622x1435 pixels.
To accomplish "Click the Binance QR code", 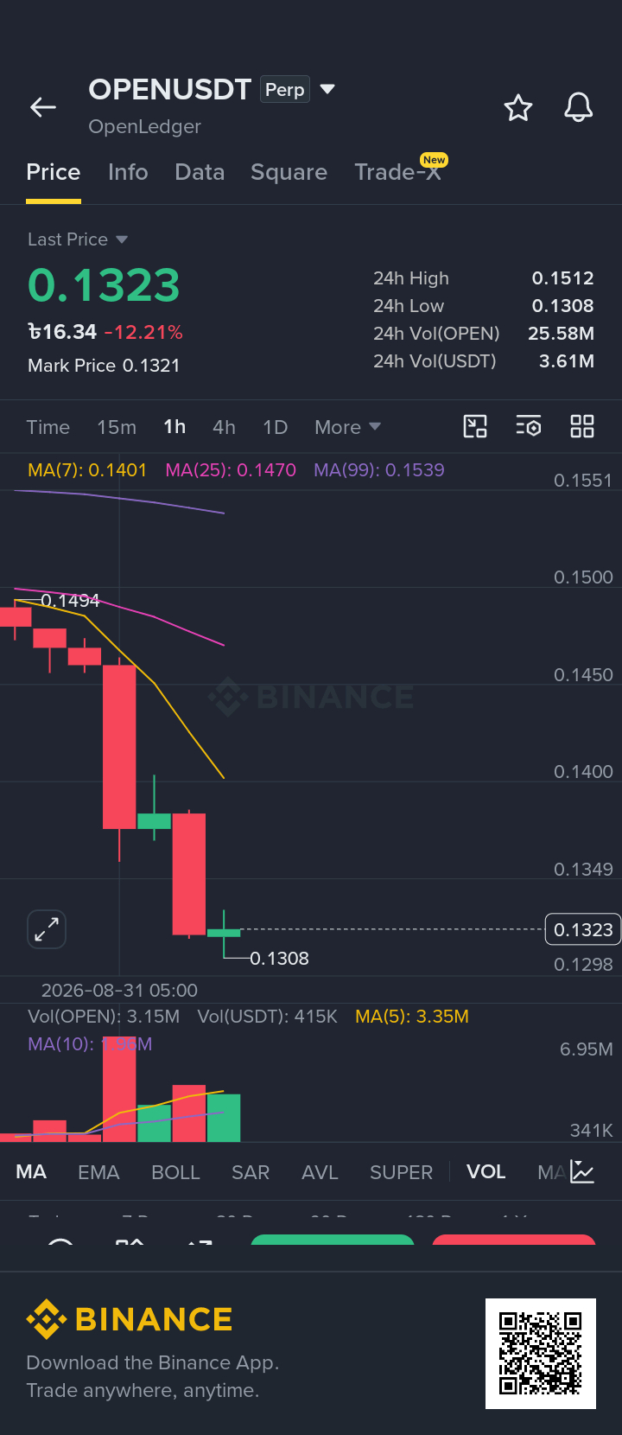I will coord(541,1354).
